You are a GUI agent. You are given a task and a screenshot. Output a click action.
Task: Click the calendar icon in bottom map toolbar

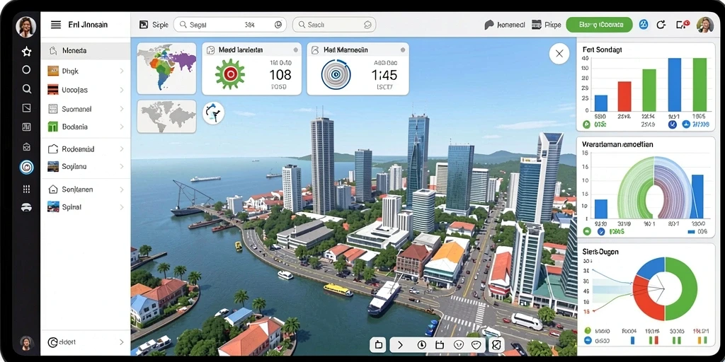[x=440, y=345]
